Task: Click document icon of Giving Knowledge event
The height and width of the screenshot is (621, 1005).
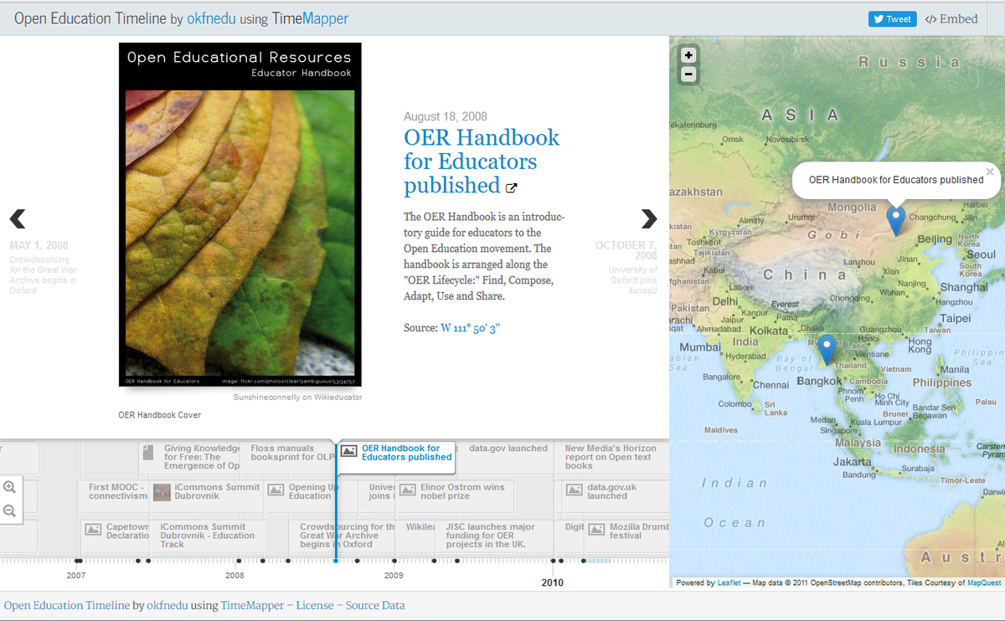Action: click(x=148, y=452)
